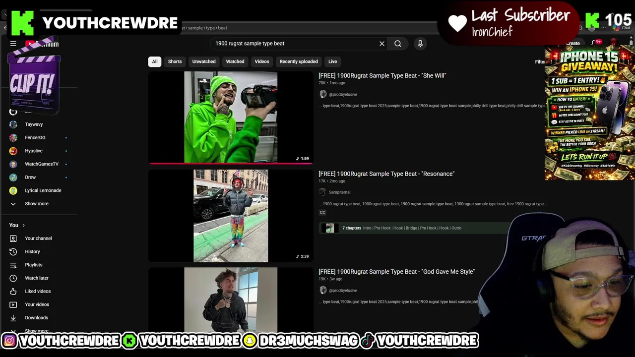The image size is (635, 357).
Task: Click the magnifier search button
Action: point(398,44)
